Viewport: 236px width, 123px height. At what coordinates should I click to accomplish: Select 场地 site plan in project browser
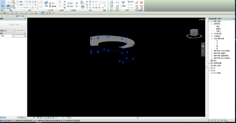click(218, 26)
